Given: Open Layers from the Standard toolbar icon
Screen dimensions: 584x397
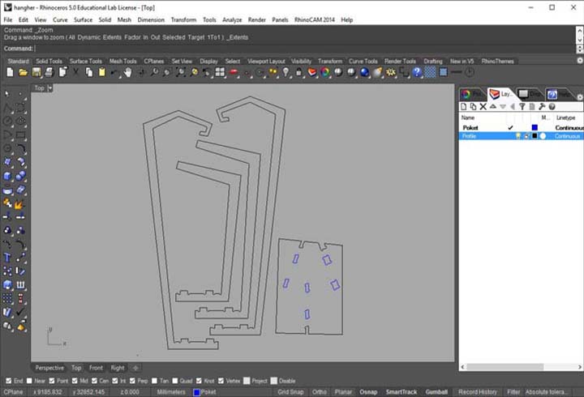Looking at the screenshot, I should click(x=312, y=72).
